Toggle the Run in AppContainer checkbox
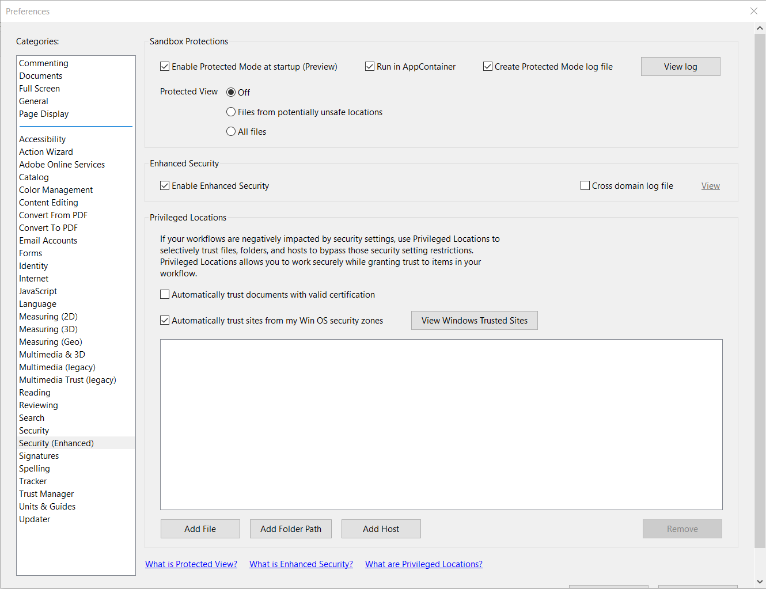The height and width of the screenshot is (589, 766). coord(369,66)
